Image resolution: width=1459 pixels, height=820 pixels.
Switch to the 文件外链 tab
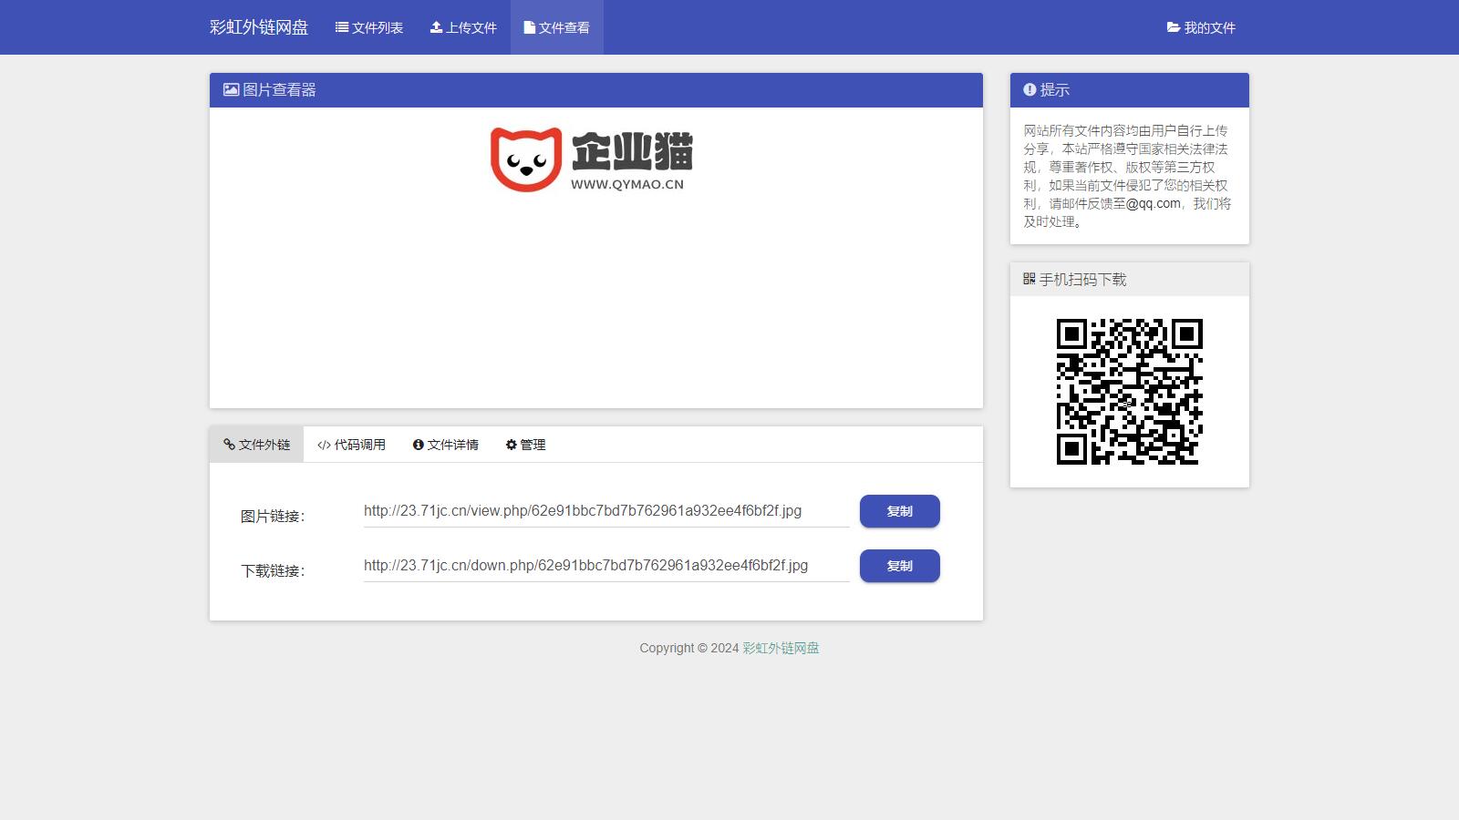click(x=256, y=445)
